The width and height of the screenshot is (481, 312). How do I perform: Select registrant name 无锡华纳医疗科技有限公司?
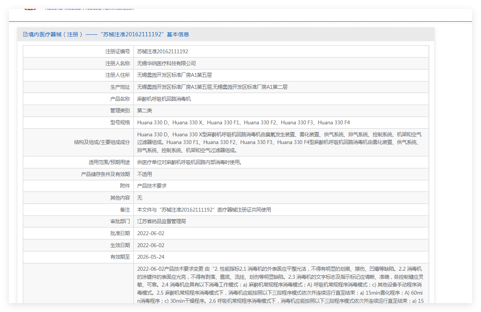(167, 63)
